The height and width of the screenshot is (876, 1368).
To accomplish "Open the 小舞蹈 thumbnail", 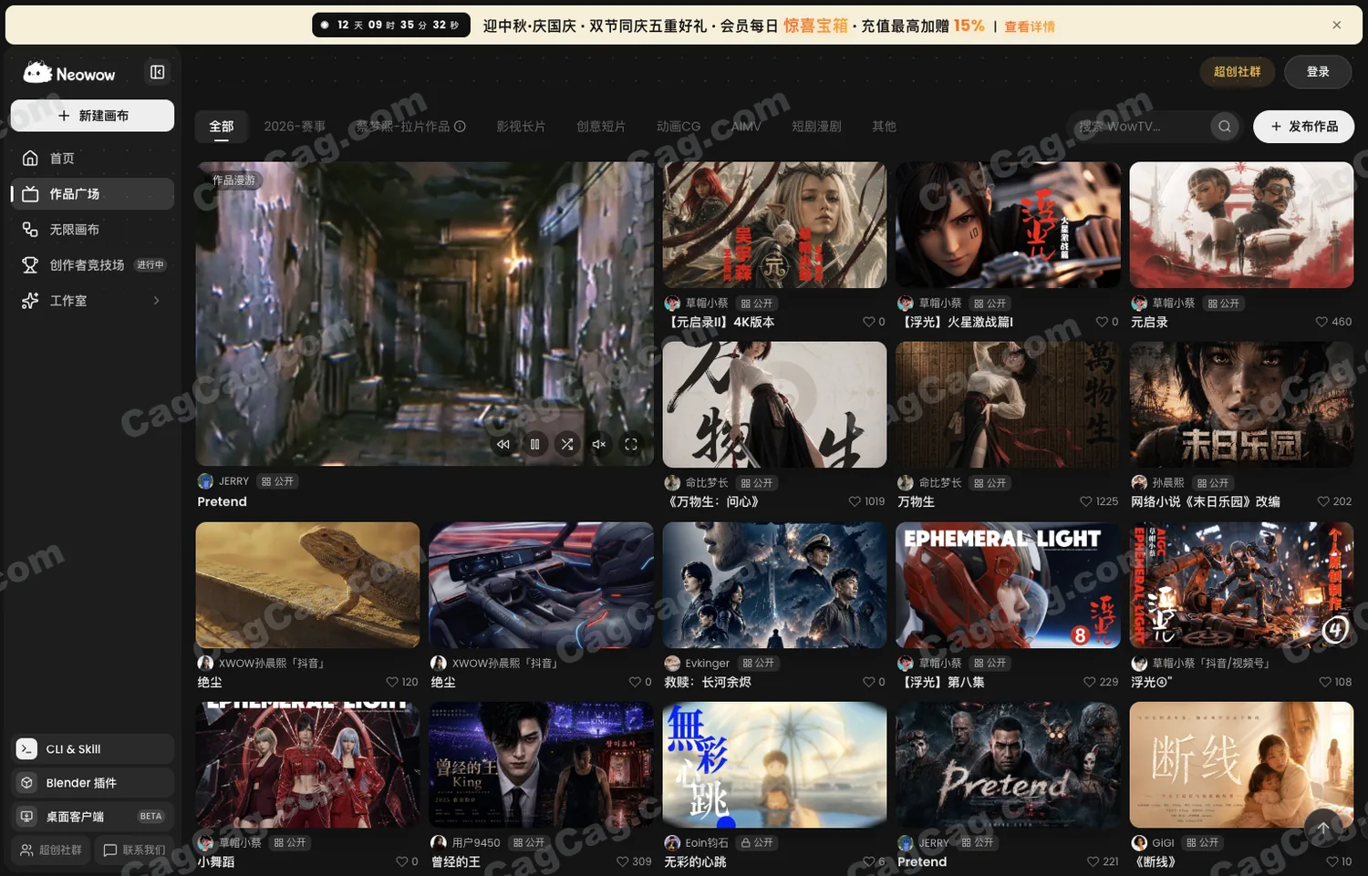I will (x=307, y=765).
